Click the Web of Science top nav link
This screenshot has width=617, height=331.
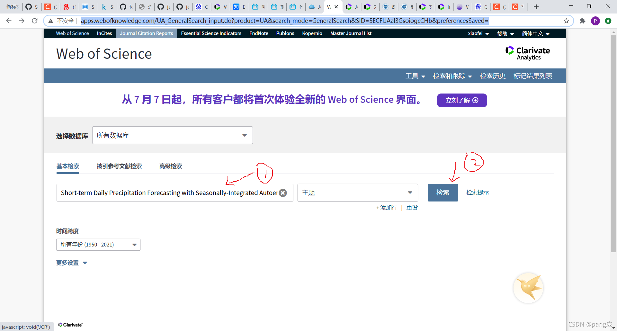click(72, 33)
